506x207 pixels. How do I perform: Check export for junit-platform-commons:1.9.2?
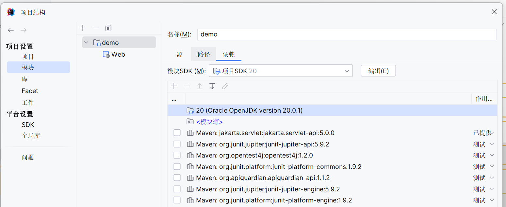point(177,167)
